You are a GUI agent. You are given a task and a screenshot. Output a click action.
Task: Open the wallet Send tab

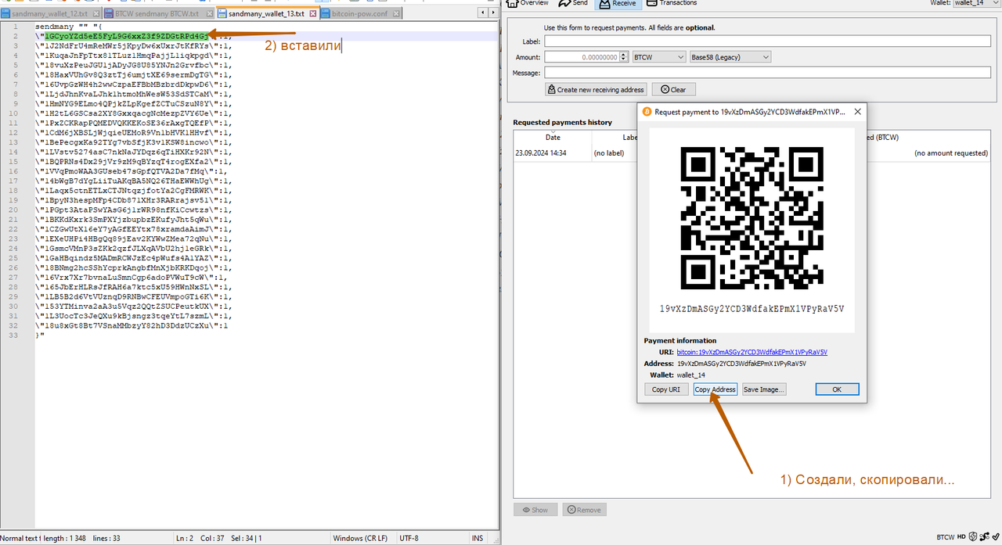point(573,3)
